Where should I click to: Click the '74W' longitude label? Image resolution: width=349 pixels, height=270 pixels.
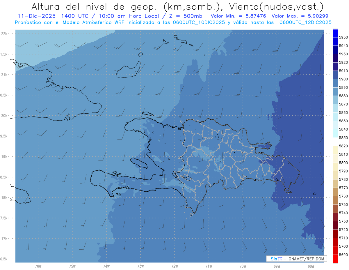(x=106, y=266)
